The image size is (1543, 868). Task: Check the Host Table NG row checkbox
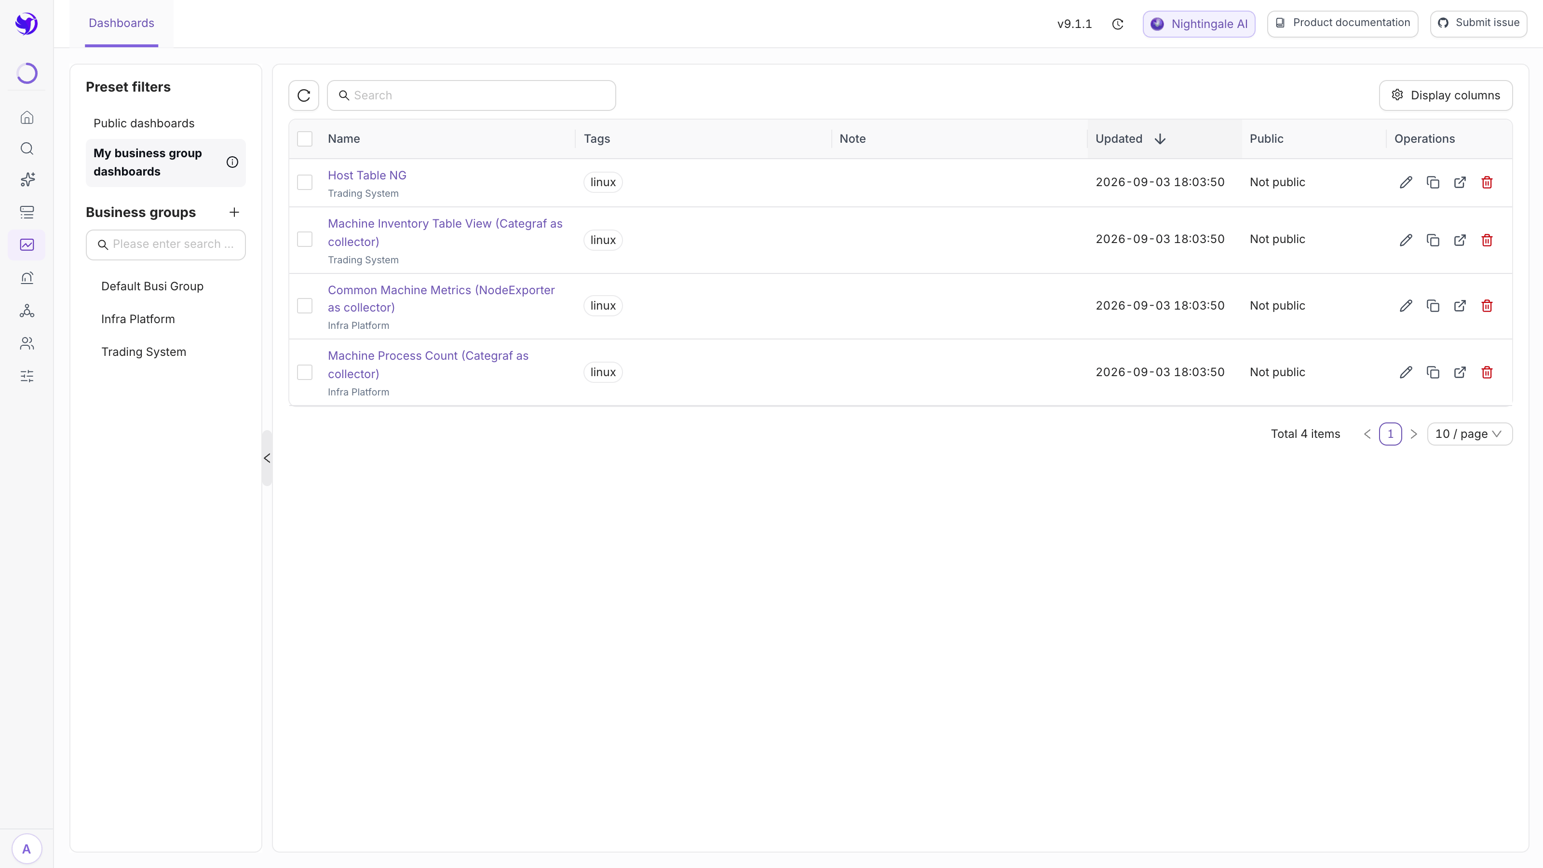[x=305, y=182]
